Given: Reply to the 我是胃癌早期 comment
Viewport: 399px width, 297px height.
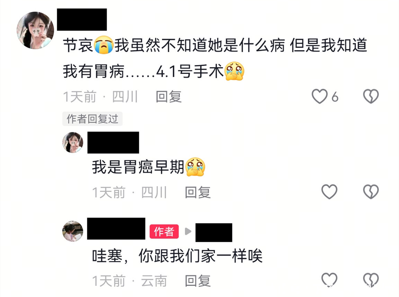Looking at the screenshot, I should pos(198,192).
